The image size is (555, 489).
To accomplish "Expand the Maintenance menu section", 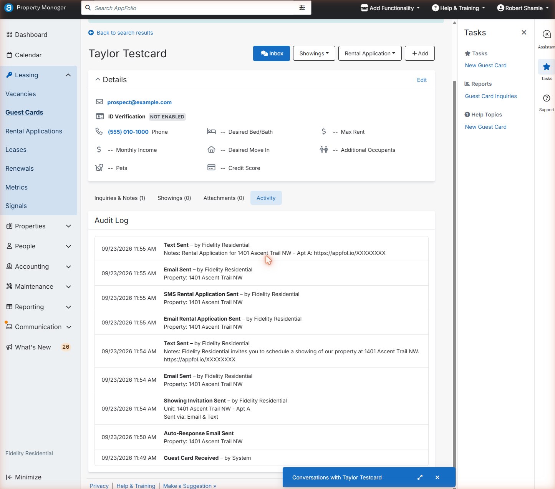I will pos(68,287).
